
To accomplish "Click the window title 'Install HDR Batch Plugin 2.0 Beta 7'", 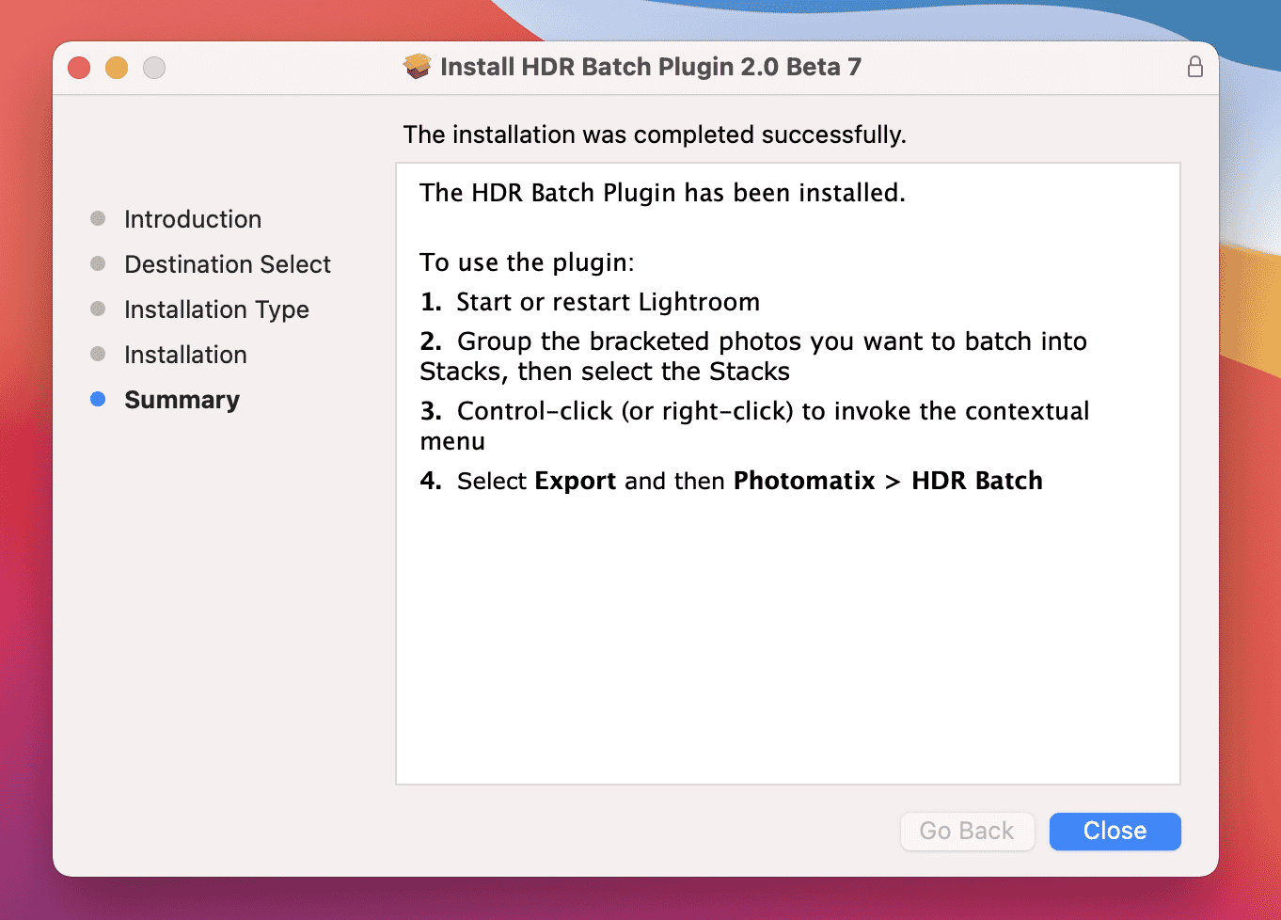I will [651, 67].
